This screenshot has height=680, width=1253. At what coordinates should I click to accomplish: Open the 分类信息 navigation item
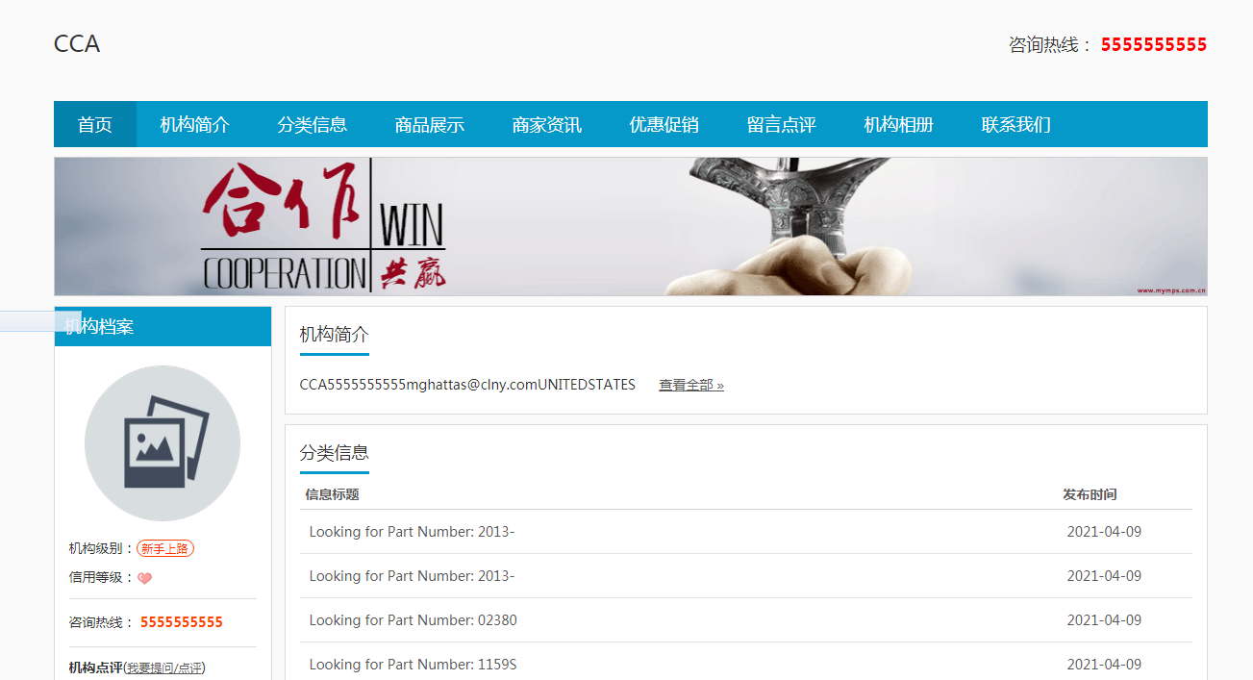(312, 125)
